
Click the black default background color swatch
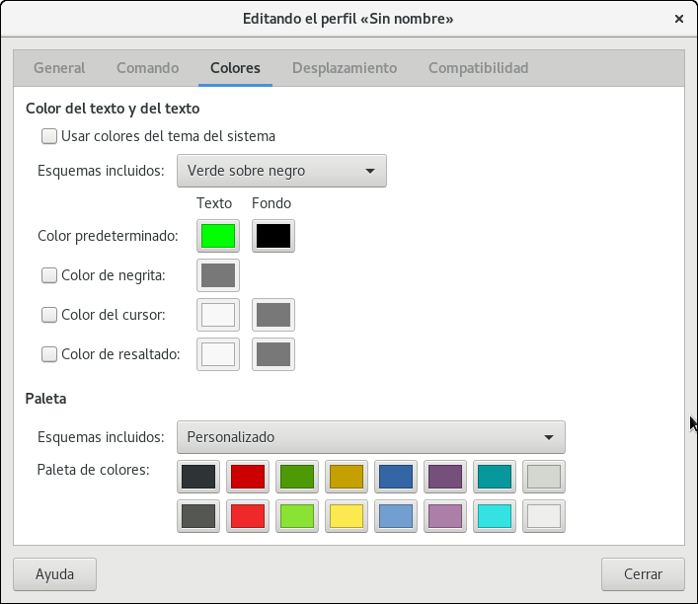tap(272, 236)
